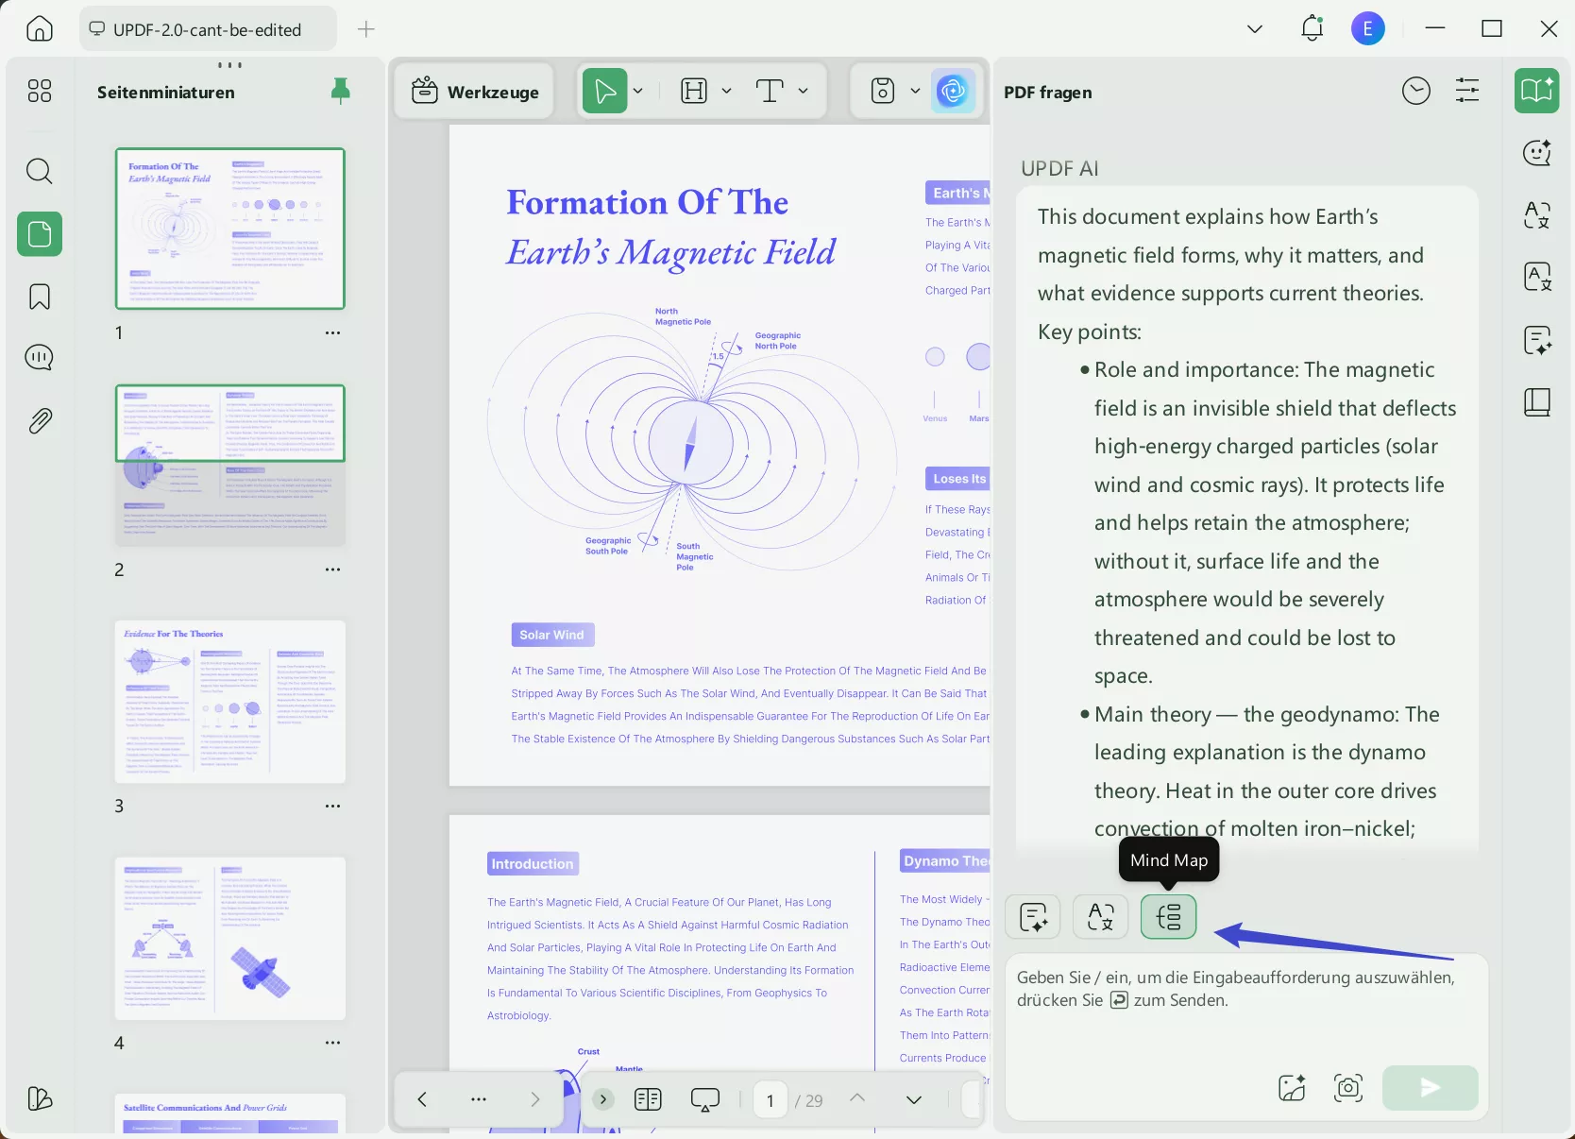The image size is (1575, 1139).
Task: Jump to the next page
Action: click(x=914, y=1099)
